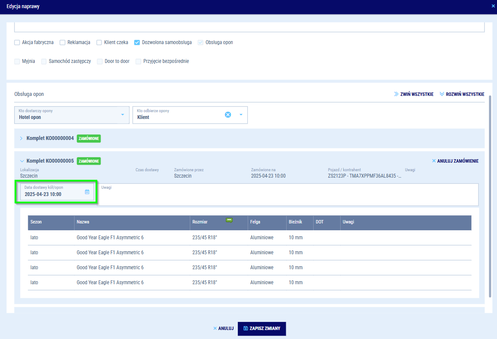Enable the Akcja fabryczna checkbox
This screenshot has height=339, width=497.
click(17, 42)
